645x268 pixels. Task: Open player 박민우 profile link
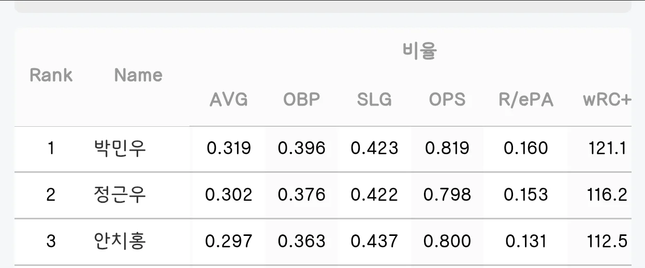click(120, 148)
